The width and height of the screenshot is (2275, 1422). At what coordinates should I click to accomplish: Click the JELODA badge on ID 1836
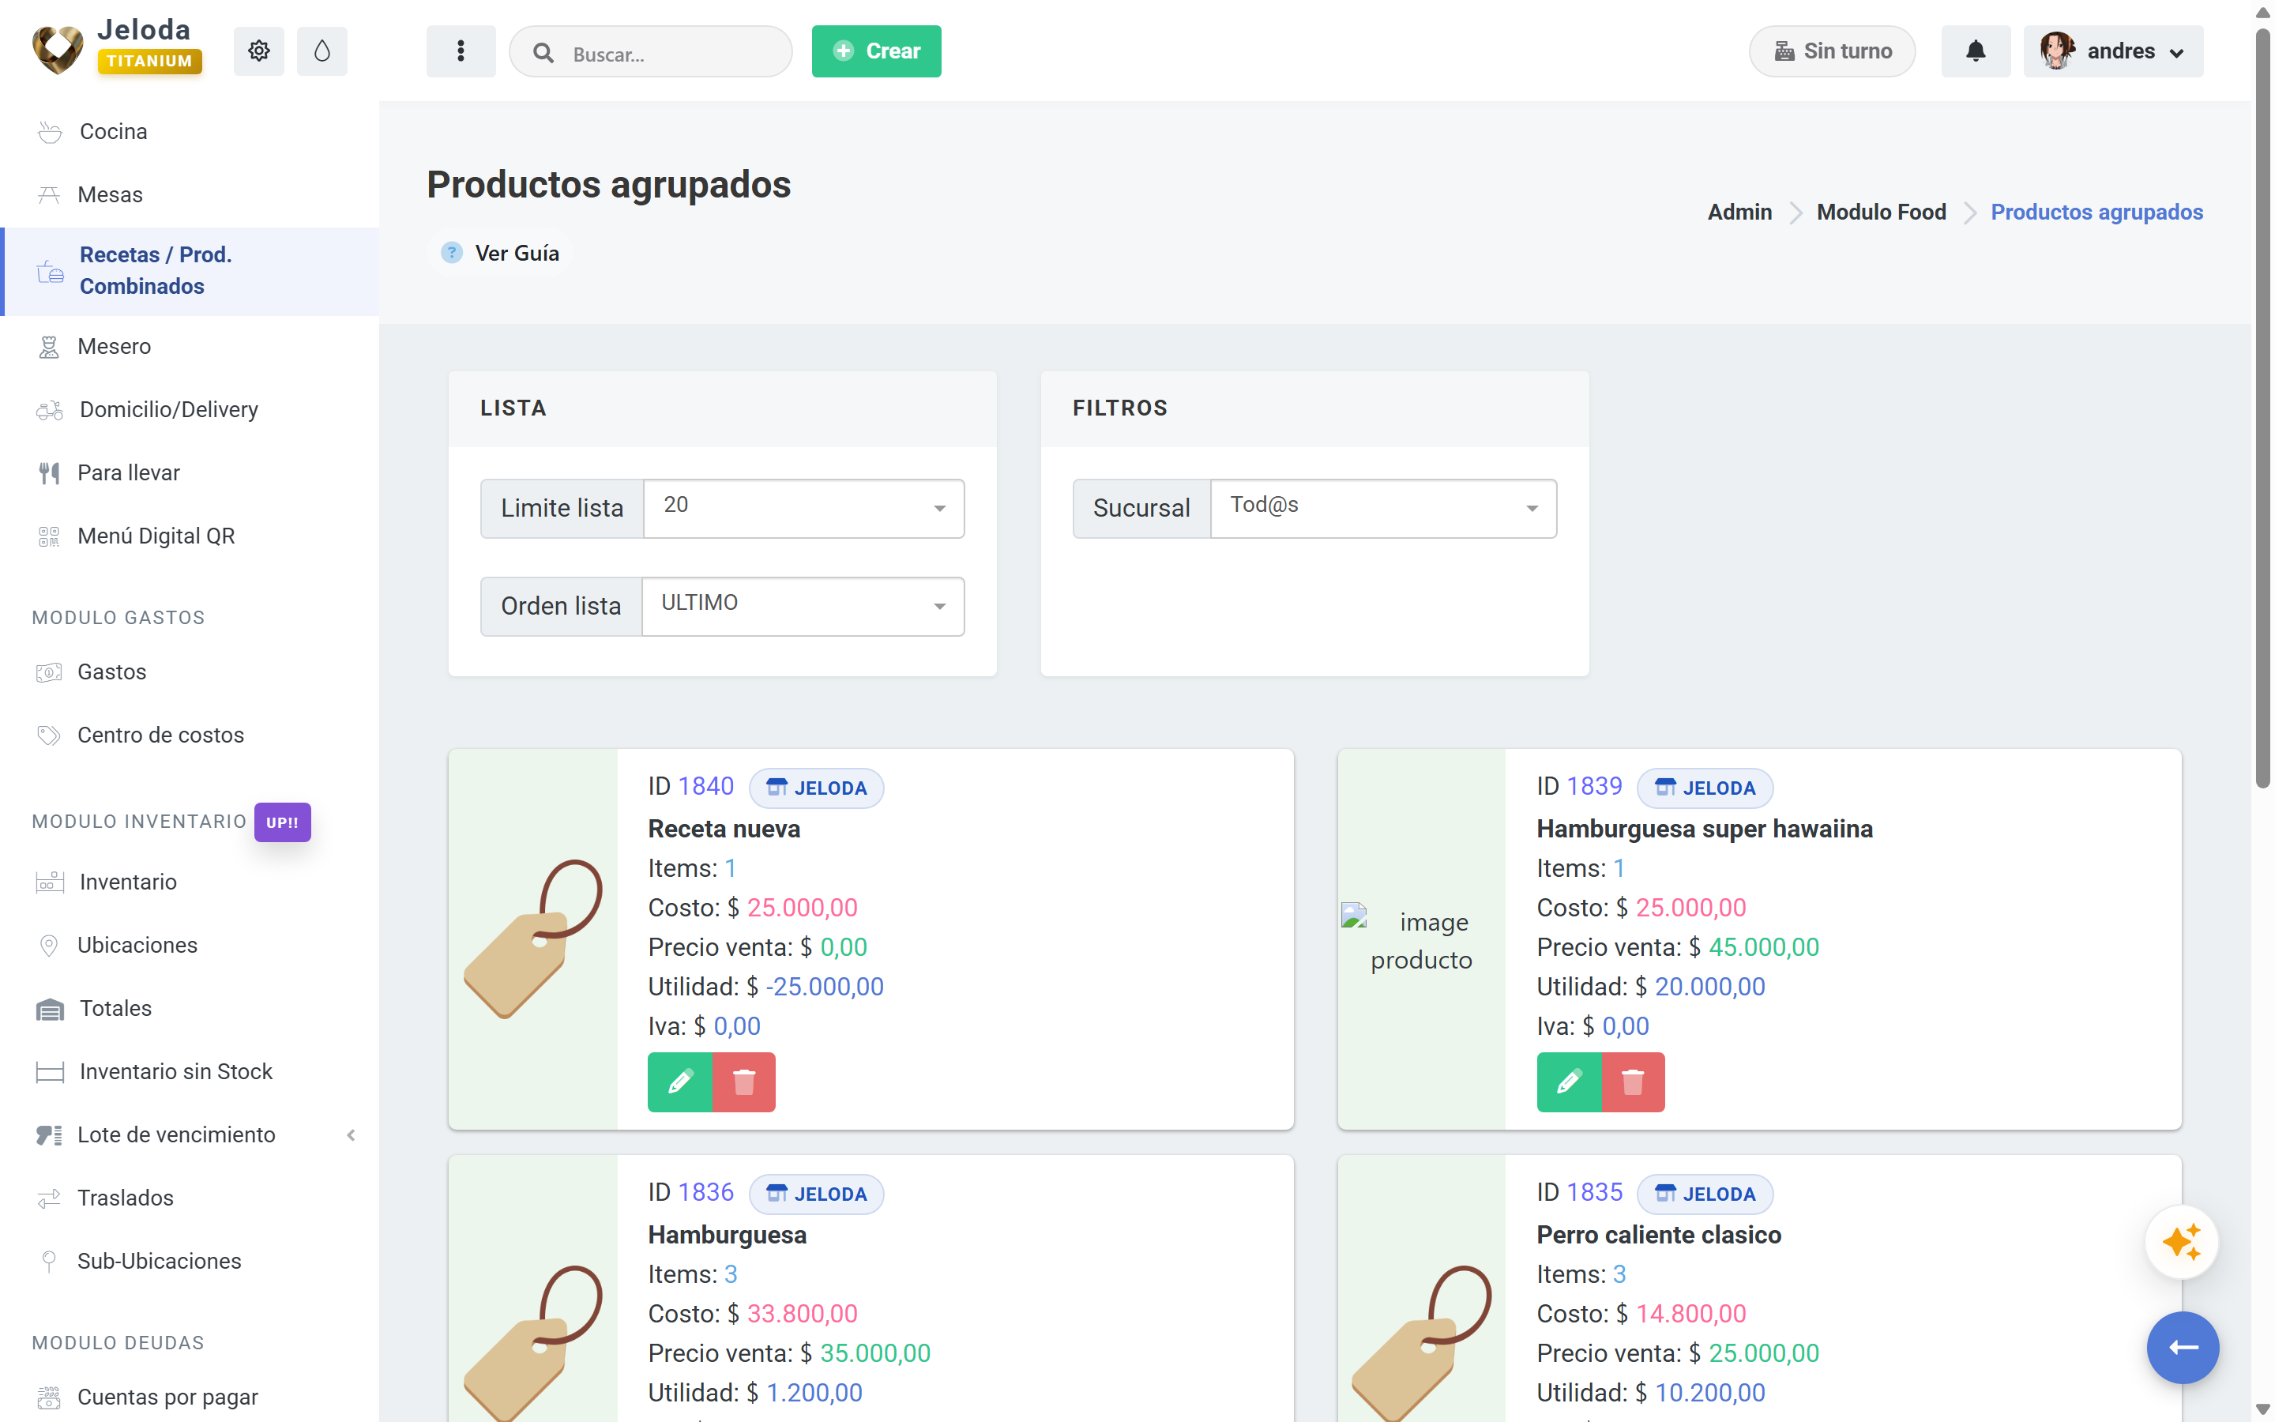816,1194
